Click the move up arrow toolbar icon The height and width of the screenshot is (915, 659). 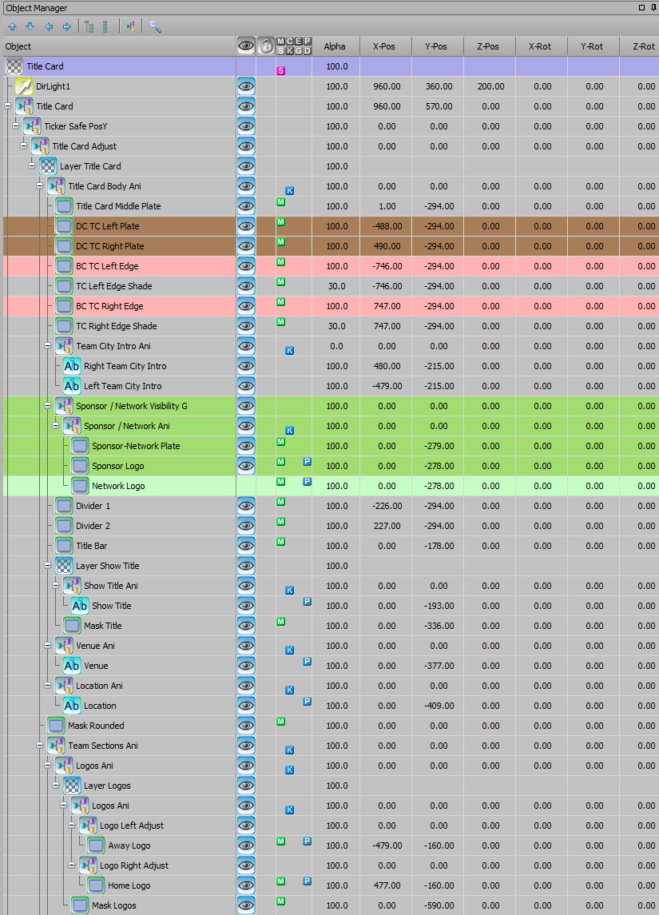pos(12,27)
